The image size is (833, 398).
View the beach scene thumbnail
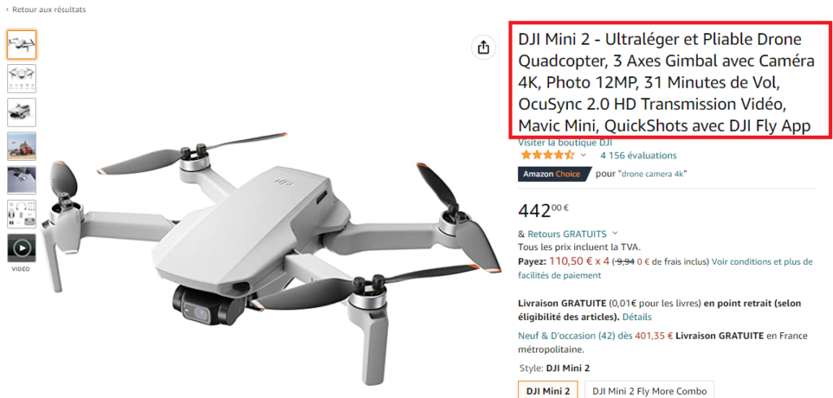(x=22, y=146)
